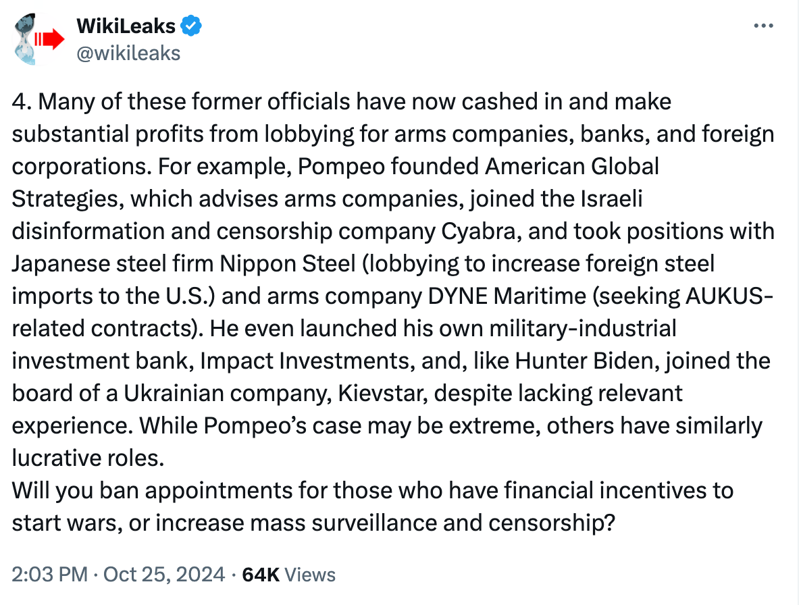The image size is (801, 605).
Task: Click the DYNE Maritime mention
Action: 507,296
